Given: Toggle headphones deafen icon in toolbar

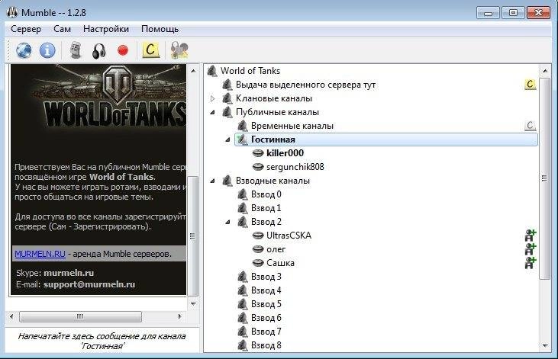Looking at the screenshot, I should point(99,50).
